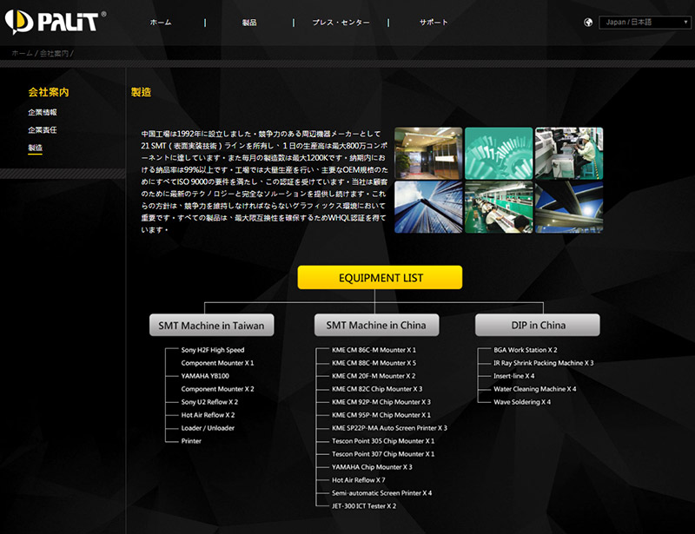Click the SMT Machine in Taiwan box
This screenshot has height=534, width=695.
(x=211, y=326)
